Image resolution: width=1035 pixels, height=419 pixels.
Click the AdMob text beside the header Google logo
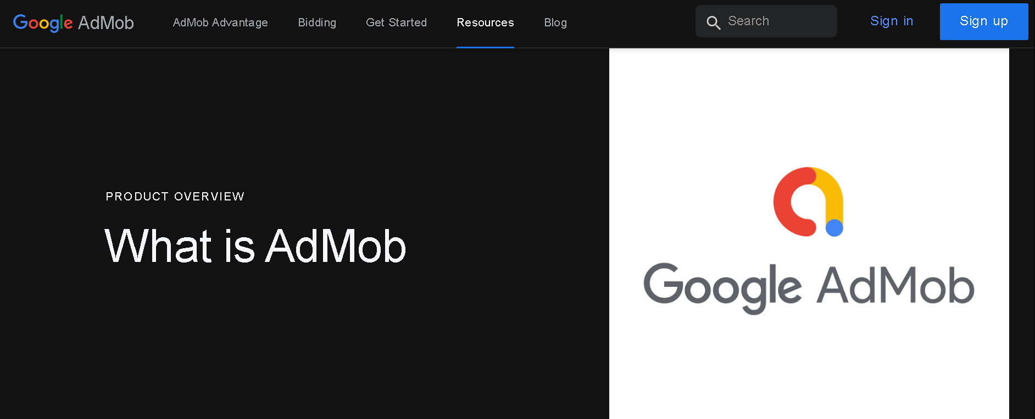click(105, 23)
